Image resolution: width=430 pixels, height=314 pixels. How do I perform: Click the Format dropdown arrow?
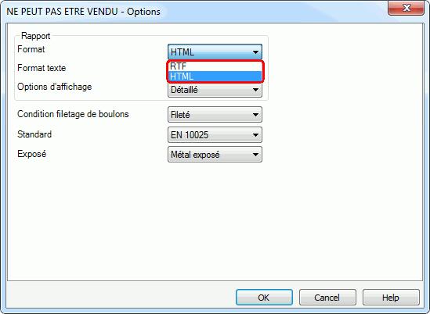pos(255,52)
